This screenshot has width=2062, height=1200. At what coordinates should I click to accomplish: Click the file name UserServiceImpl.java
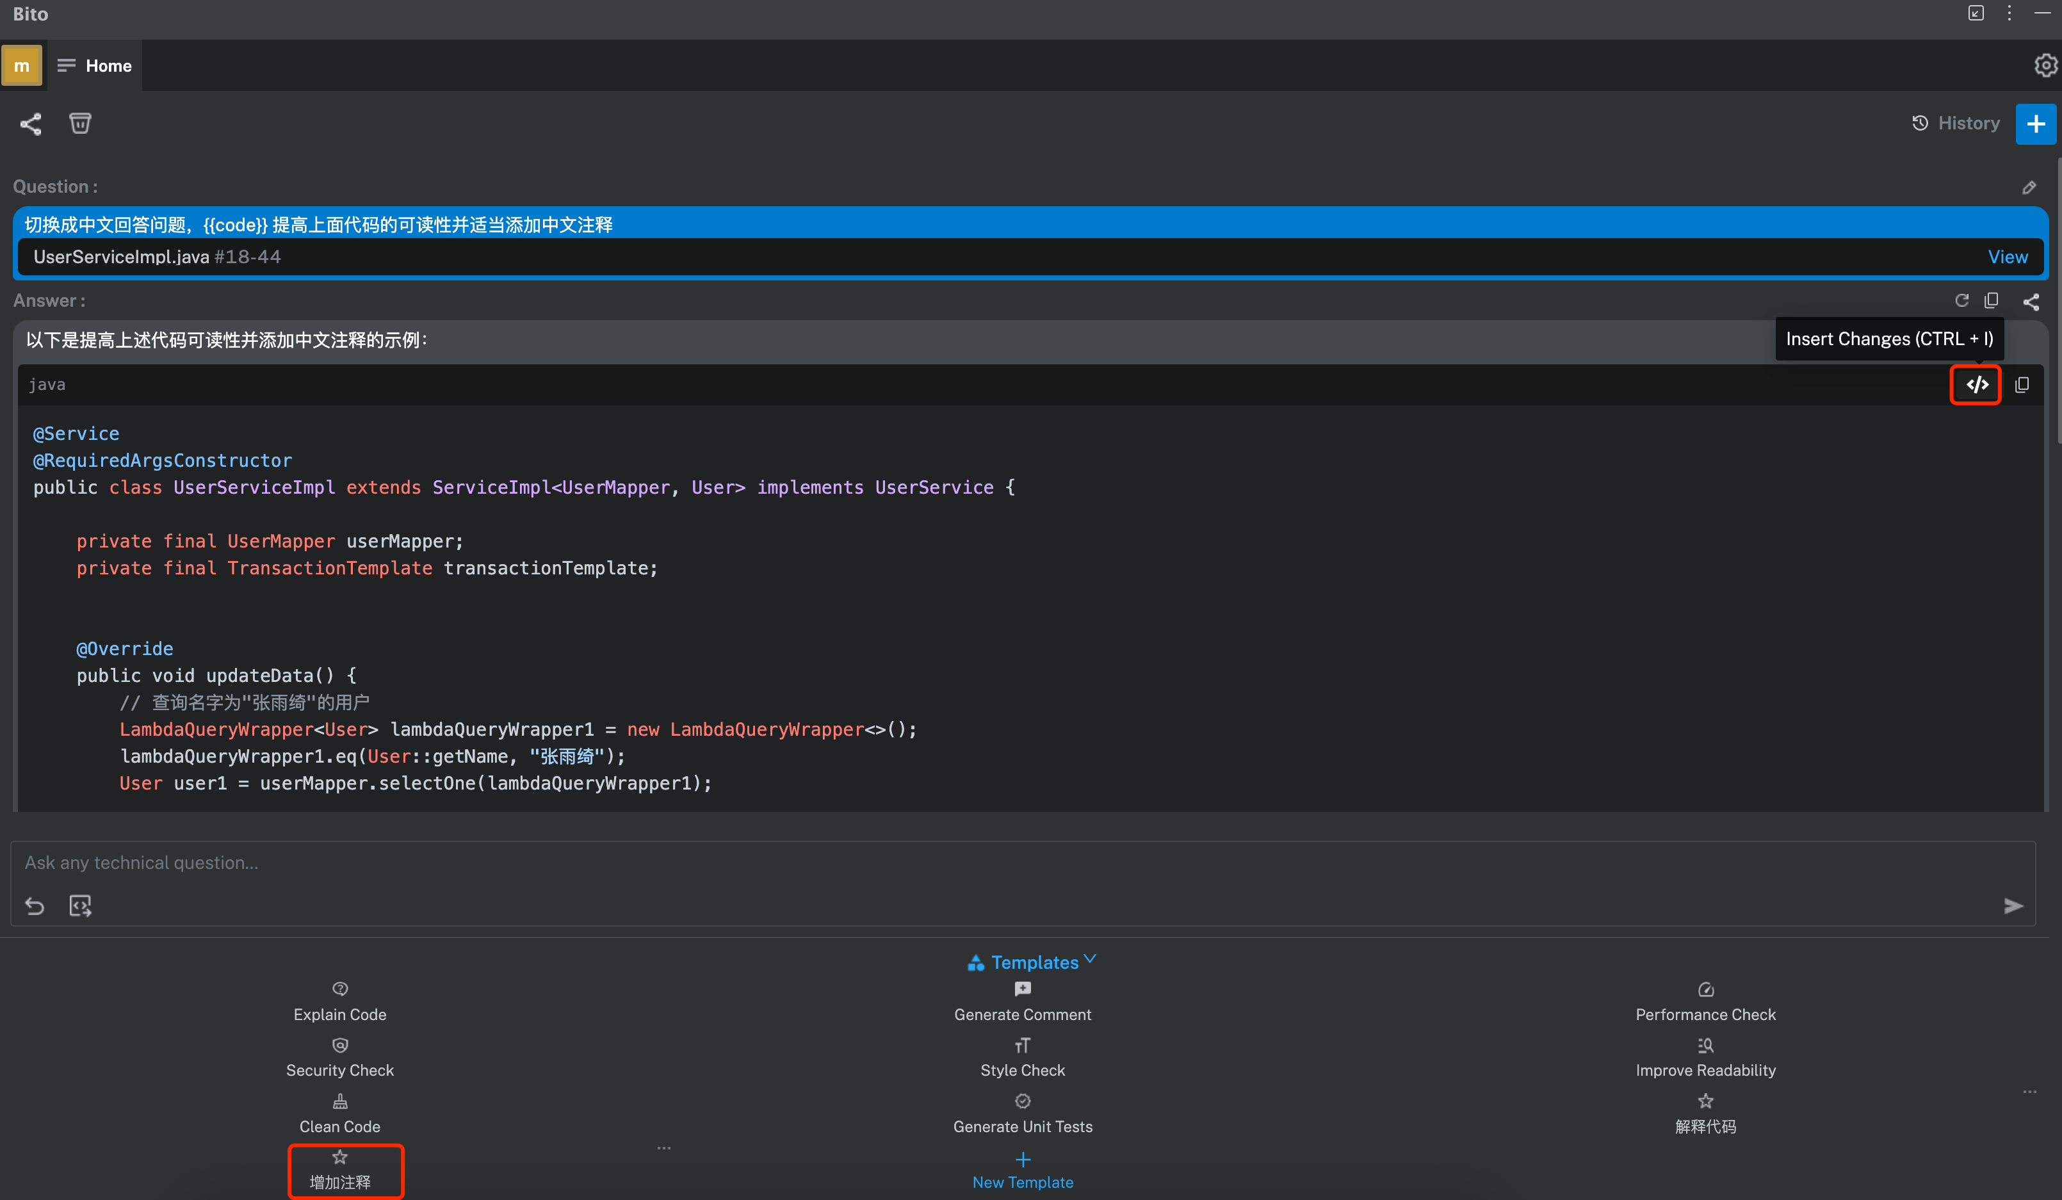tap(121, 257)
